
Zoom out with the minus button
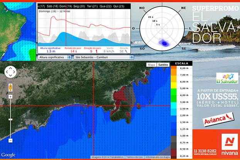tap(10, 140)
